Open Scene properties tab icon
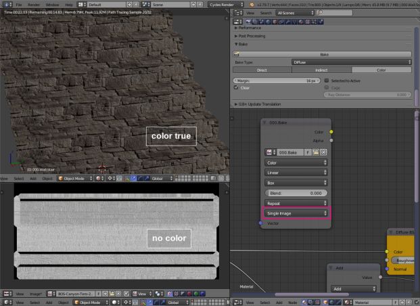This screenshot has height=306, width=420. pyautogui.click(x=262, y=22)
